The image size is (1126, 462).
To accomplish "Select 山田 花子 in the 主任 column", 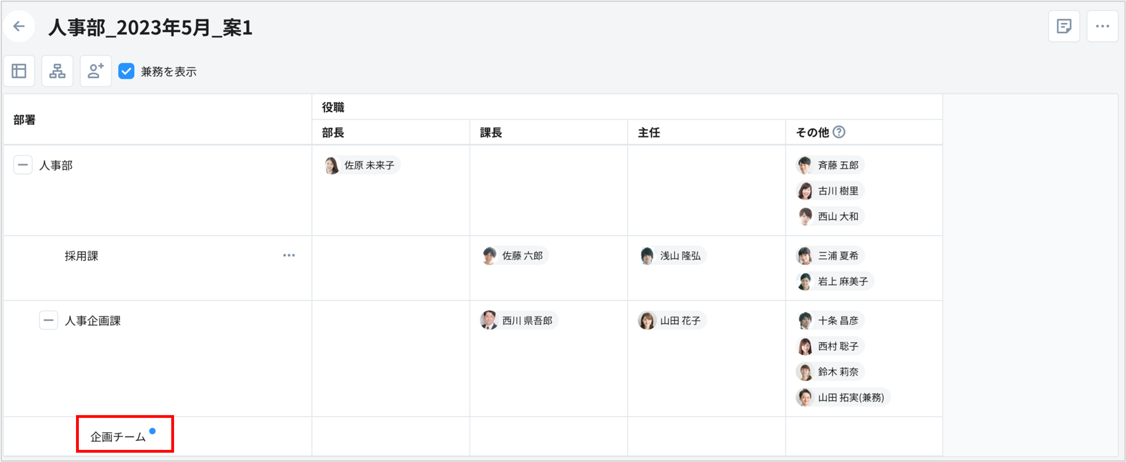I will 671,320.
